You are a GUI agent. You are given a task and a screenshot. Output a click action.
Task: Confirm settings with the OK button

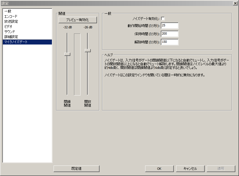coord(159,169)
